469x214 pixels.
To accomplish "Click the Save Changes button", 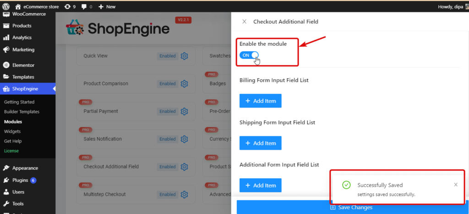I will [351, 208].
